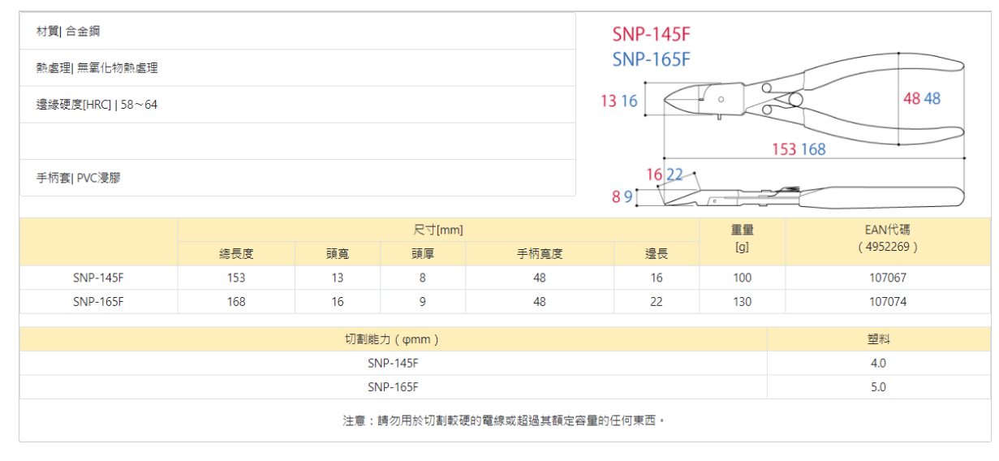Click the pliers side-view drawing
This screenshot has height=461, width=999.
pyautogui.click(x=812, y=196)
